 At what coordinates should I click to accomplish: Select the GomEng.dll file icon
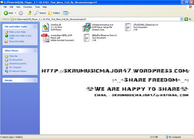pos(45,27)
